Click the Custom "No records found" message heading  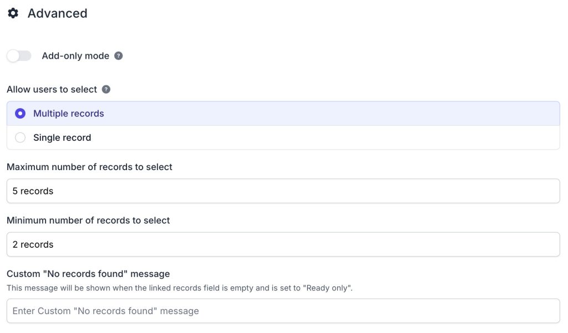[88, 274]
